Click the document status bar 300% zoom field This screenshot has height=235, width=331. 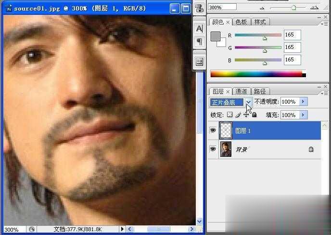pos(14,229)
